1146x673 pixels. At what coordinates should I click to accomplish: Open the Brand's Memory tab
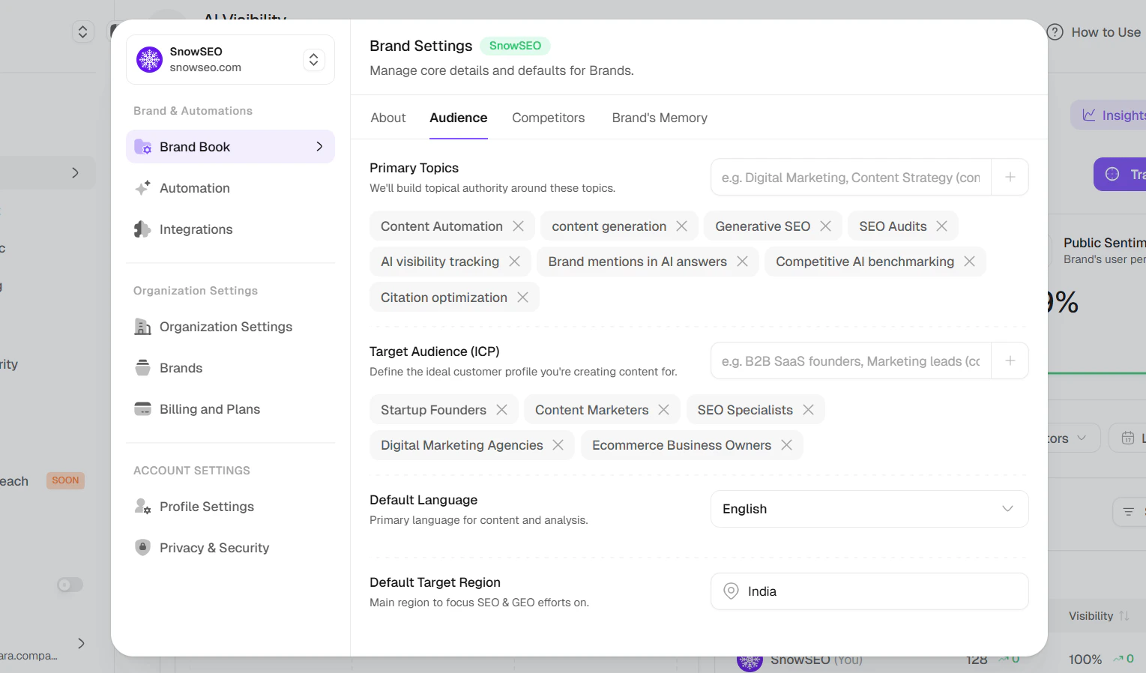[x=659, y=118]
